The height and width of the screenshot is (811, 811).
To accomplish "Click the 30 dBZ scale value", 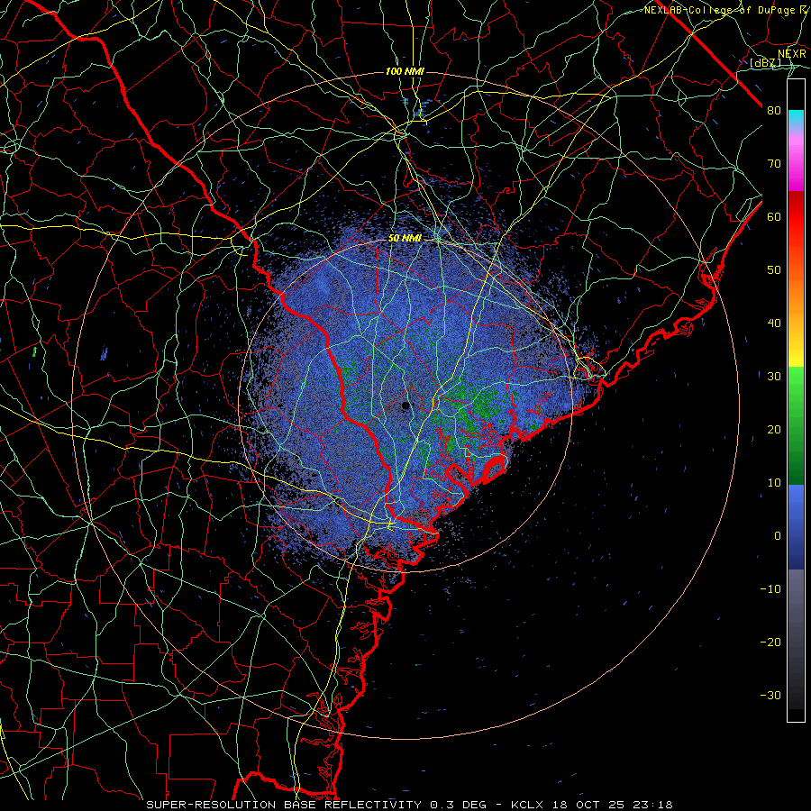I will tap(774, 377).
